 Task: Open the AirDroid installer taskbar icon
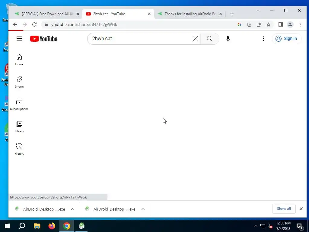point(81,226)
